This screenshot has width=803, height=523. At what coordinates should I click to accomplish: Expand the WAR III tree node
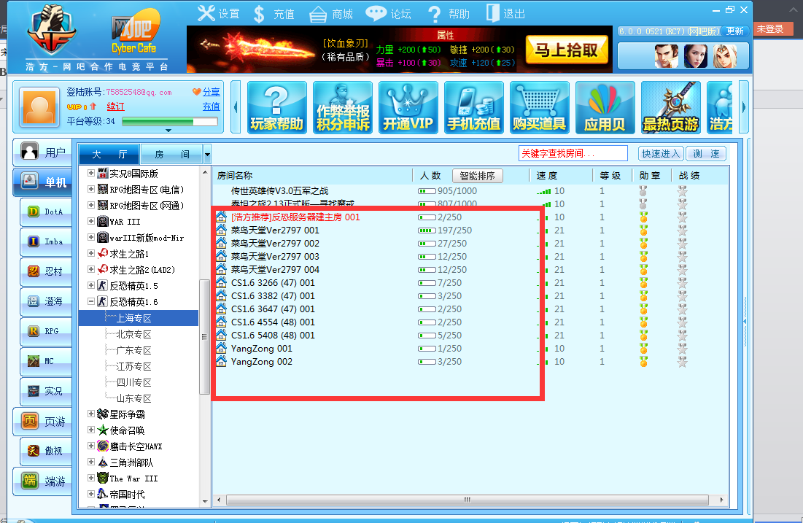click(91, 221)
